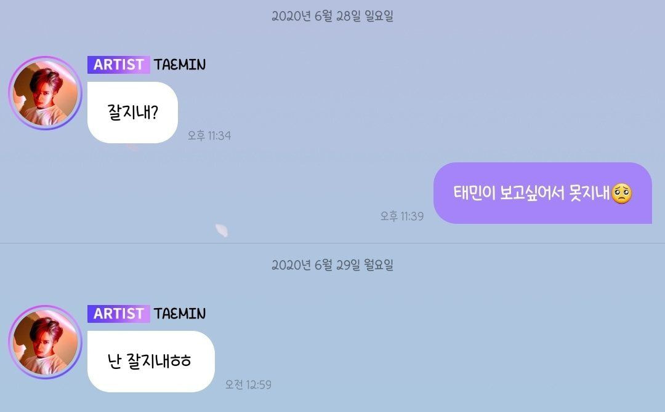
Task: Tap the second ARTIST badge
Action: (x=118, y=314)
